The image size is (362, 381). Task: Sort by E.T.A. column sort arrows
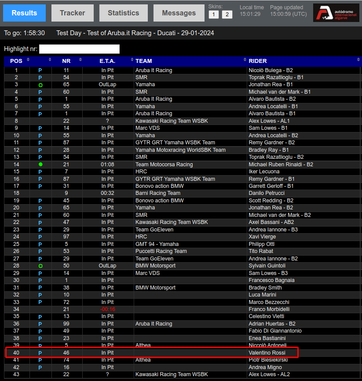pos(132,61)
